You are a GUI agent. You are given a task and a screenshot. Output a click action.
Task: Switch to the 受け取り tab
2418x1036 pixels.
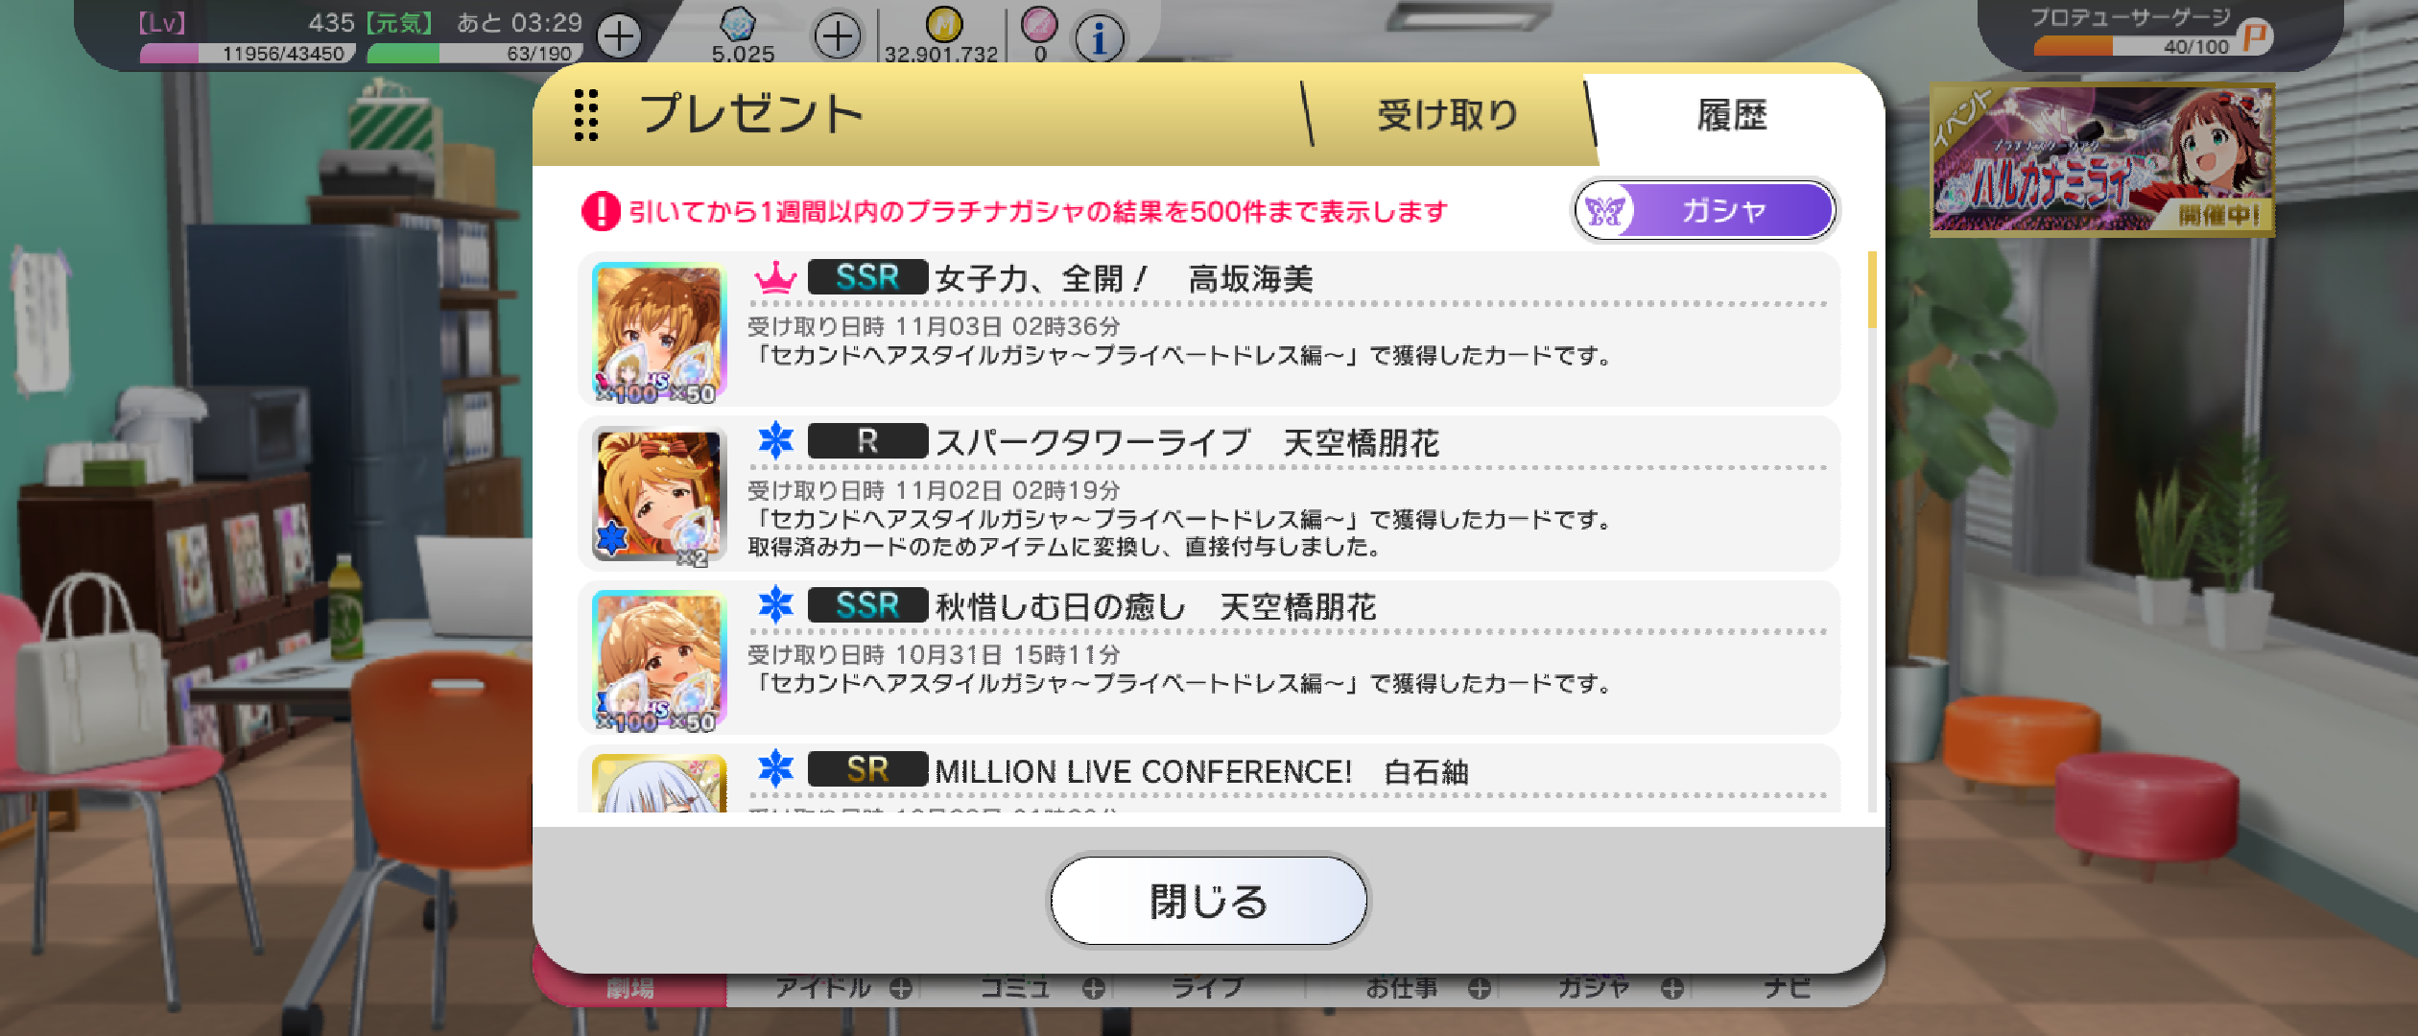[x=1447, y=116]
